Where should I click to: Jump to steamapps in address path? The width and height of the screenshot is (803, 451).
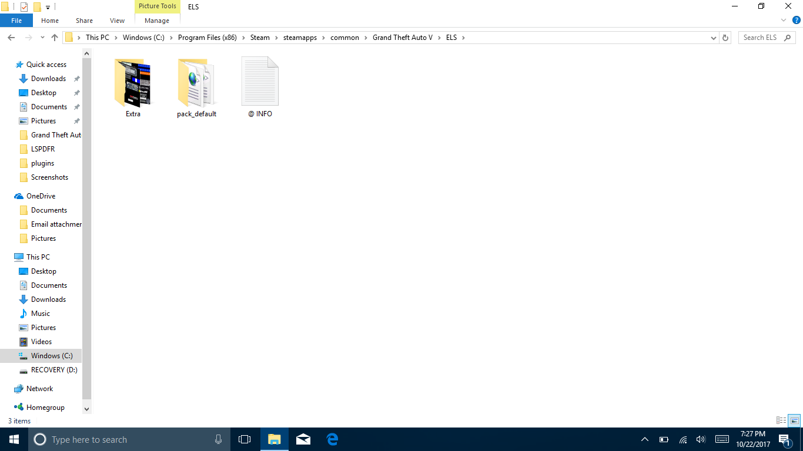pyautogui.click(x=300, y=38)
